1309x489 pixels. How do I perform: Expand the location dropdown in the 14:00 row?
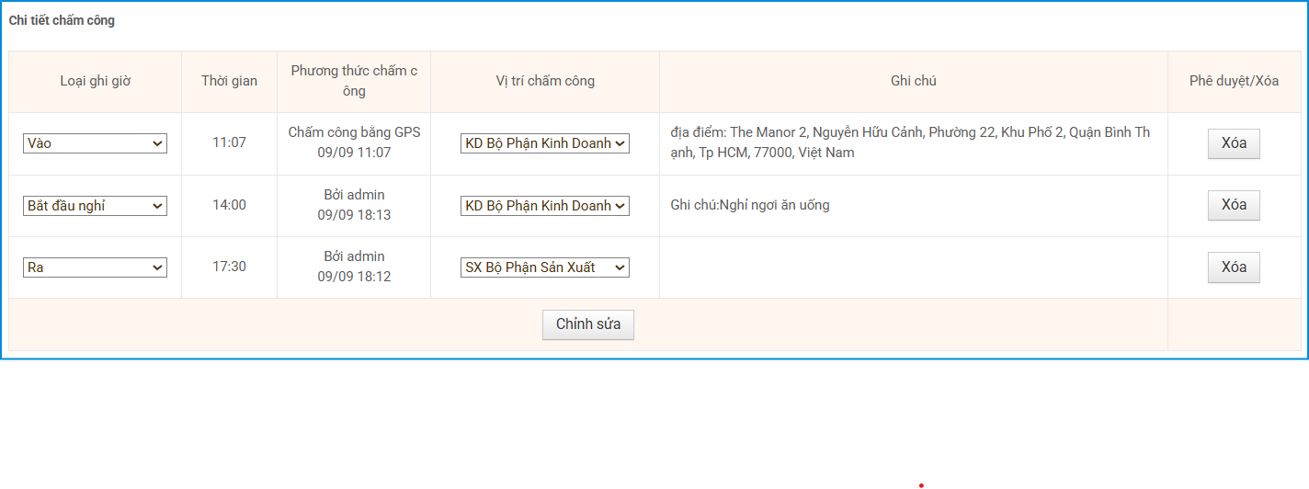pos(544,206)
